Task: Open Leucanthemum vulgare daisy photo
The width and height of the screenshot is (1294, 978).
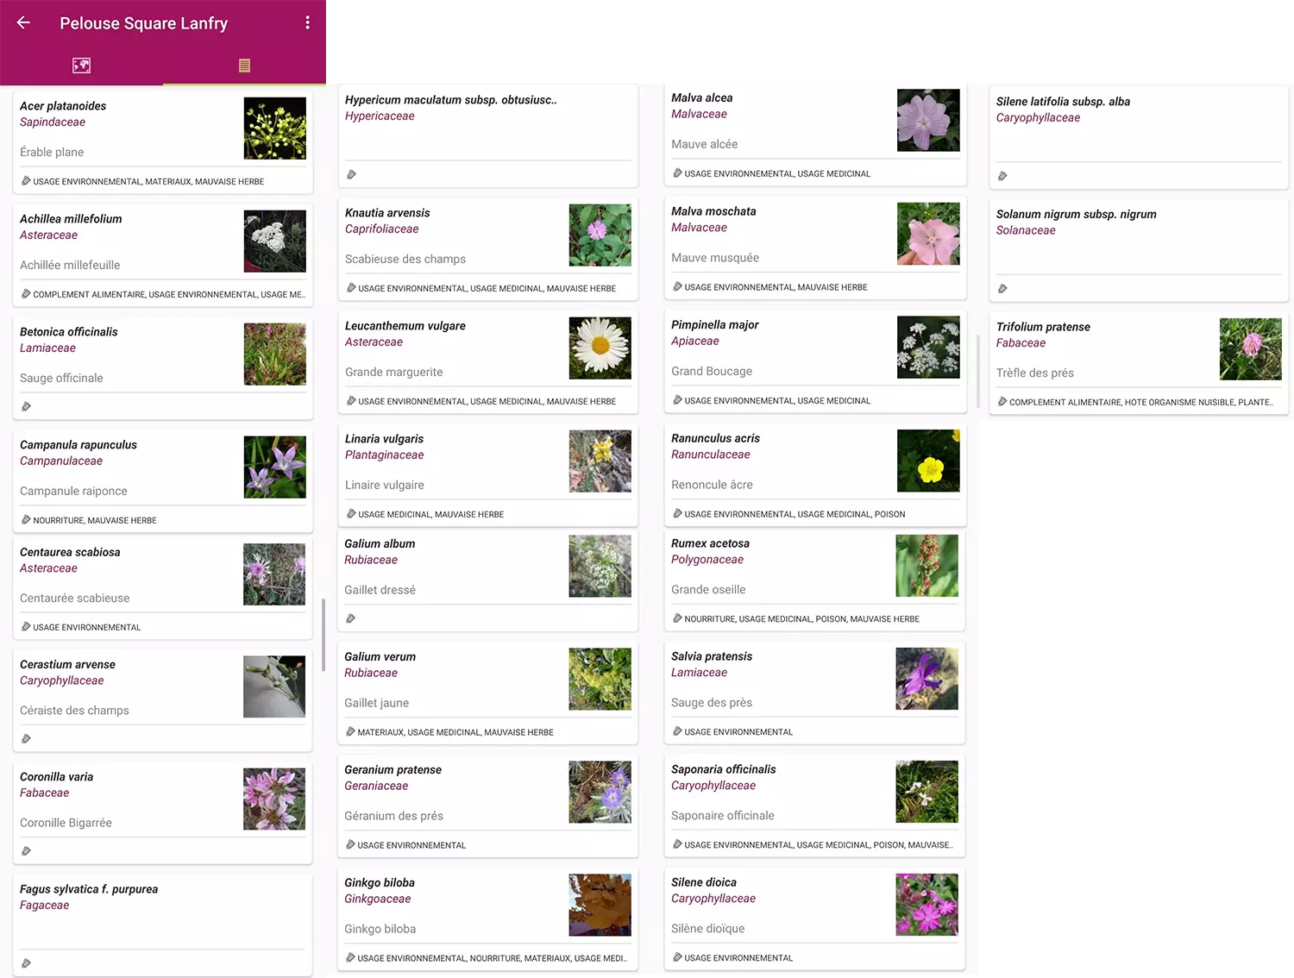Action: [600, 348]
